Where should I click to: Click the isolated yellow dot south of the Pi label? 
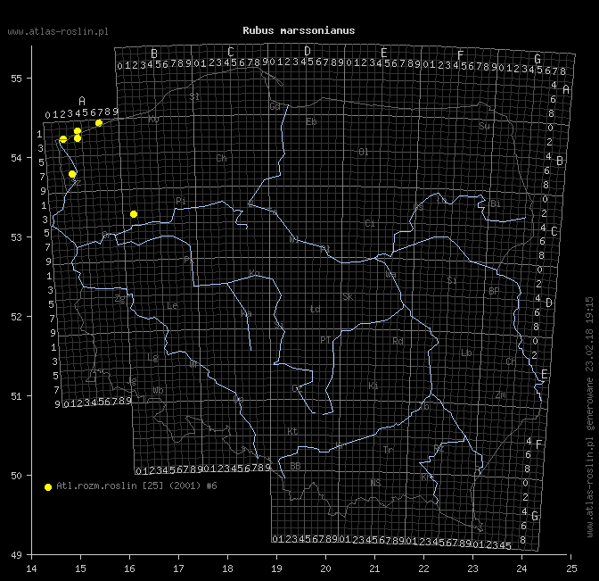[x=134, y=214]
